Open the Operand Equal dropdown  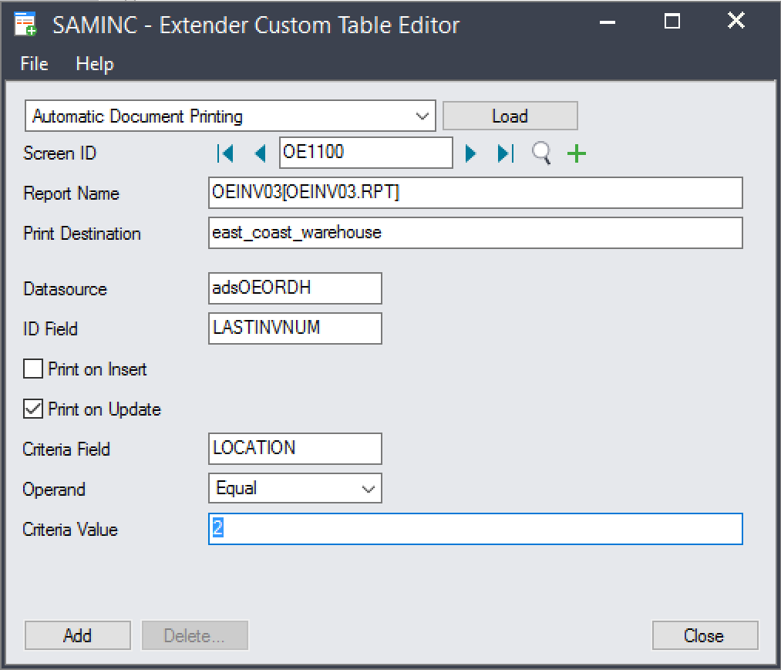pyautogui.click(x=368, y=489)
